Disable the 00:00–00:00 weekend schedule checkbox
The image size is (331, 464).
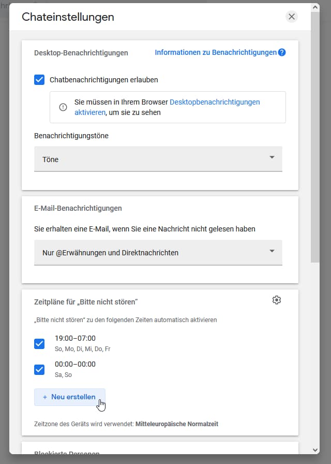[39, 370]
